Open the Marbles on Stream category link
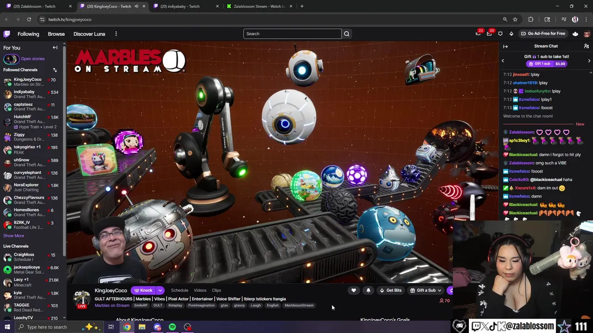 click(x=112, y=305)
